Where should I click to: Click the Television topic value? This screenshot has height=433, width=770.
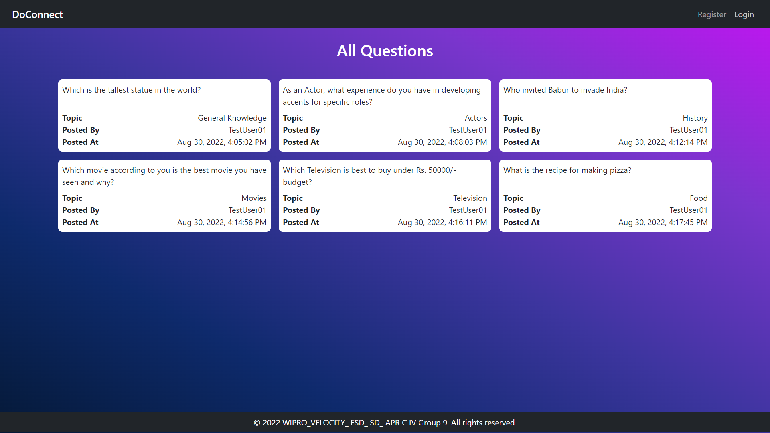[470, 198]
